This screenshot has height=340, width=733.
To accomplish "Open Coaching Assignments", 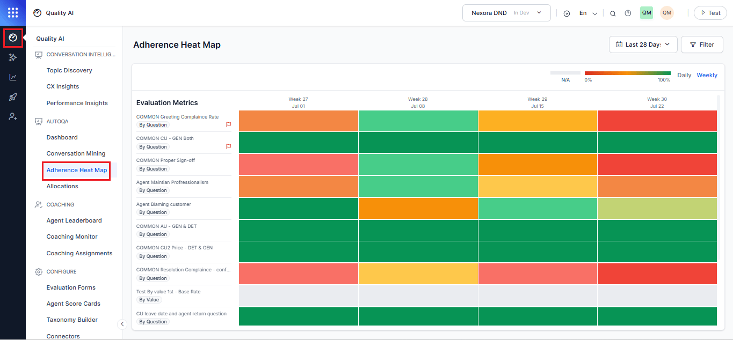I will tap(79, 253).
